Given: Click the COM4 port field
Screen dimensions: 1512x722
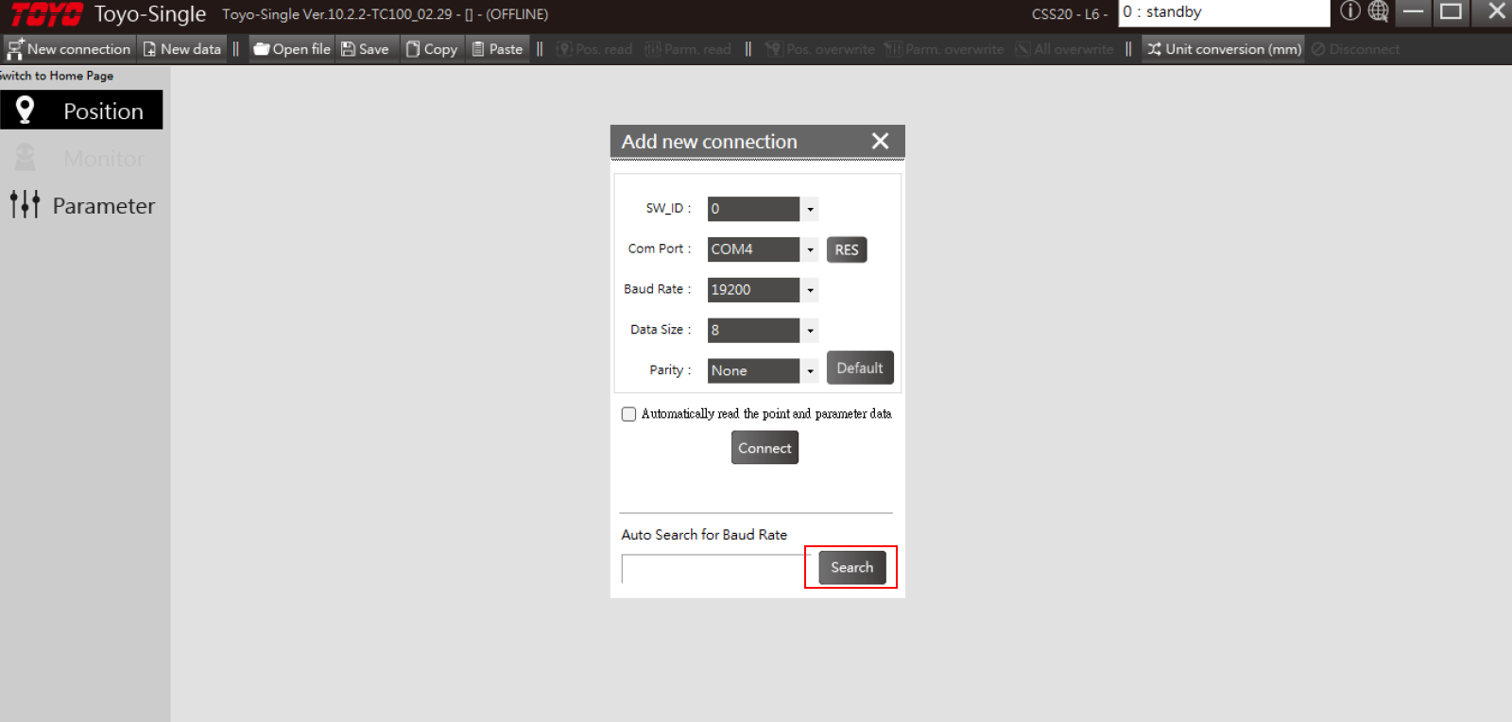Looking at the screenshot, I should [x=754, y=249].
